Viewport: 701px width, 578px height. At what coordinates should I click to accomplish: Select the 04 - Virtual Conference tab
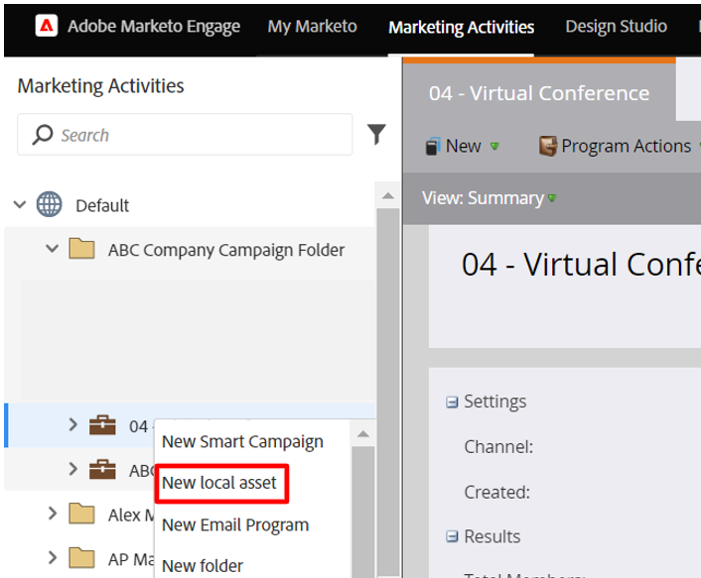(539, 93)
